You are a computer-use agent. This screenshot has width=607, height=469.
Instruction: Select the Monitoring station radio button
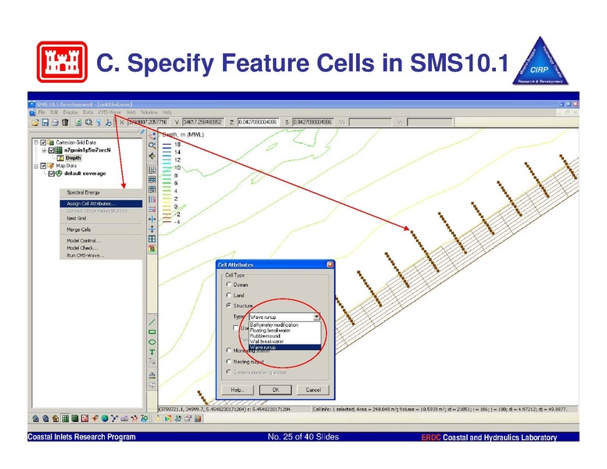(x=228, y=350)
